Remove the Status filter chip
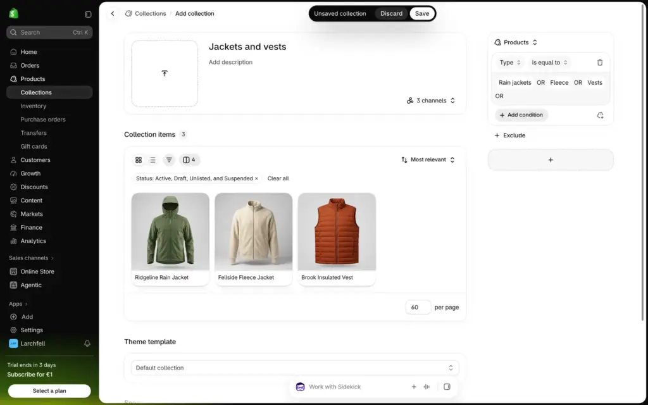This screenshot has height=405, width=648. pyautogui.click(x=256, y=178)
